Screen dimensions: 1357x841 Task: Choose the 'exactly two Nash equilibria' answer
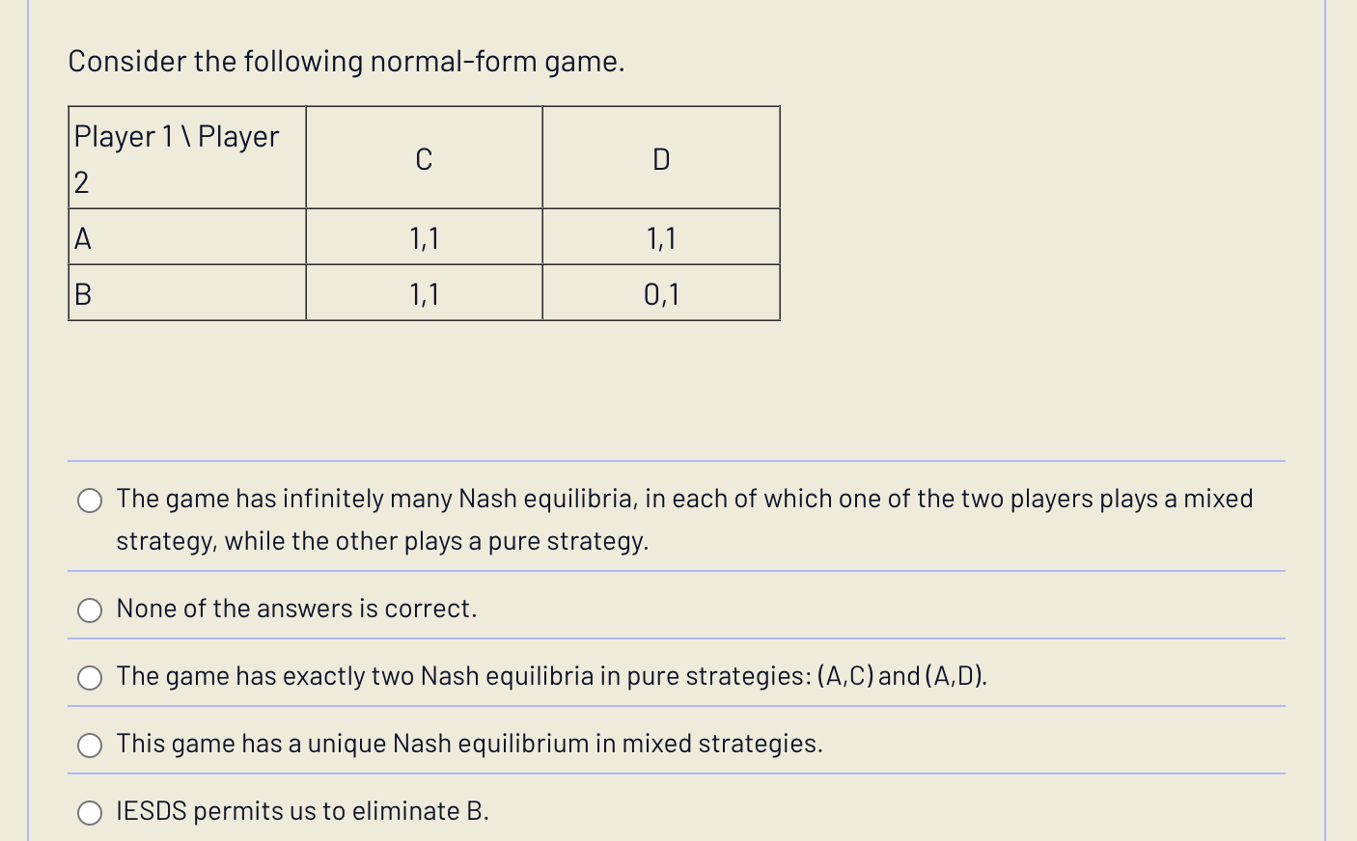(x=89, y=677)
